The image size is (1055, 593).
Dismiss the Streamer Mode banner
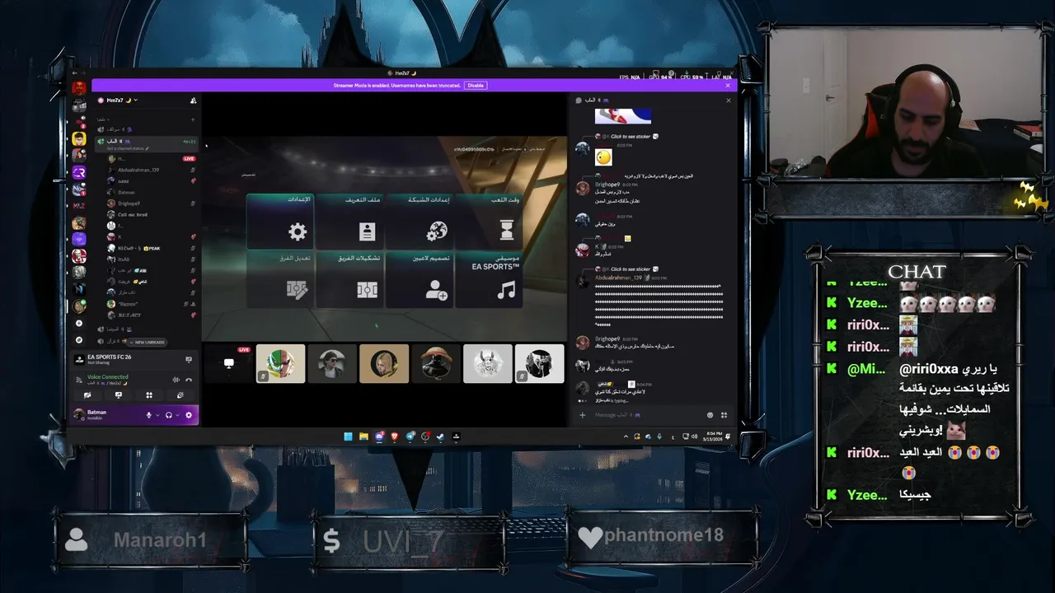pyautogui.click(x=728, y=86)
